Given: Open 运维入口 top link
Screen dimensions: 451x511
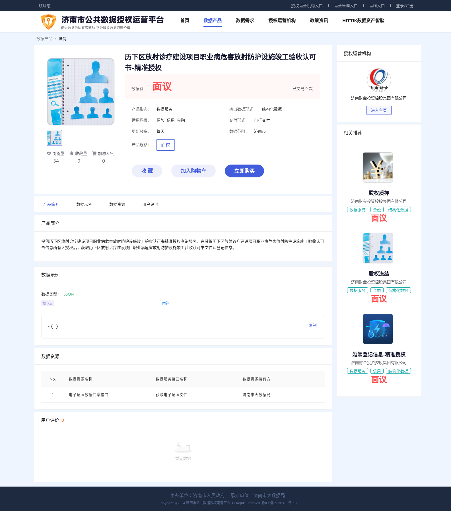Looking at the screenshot, I should coord(377,6).
